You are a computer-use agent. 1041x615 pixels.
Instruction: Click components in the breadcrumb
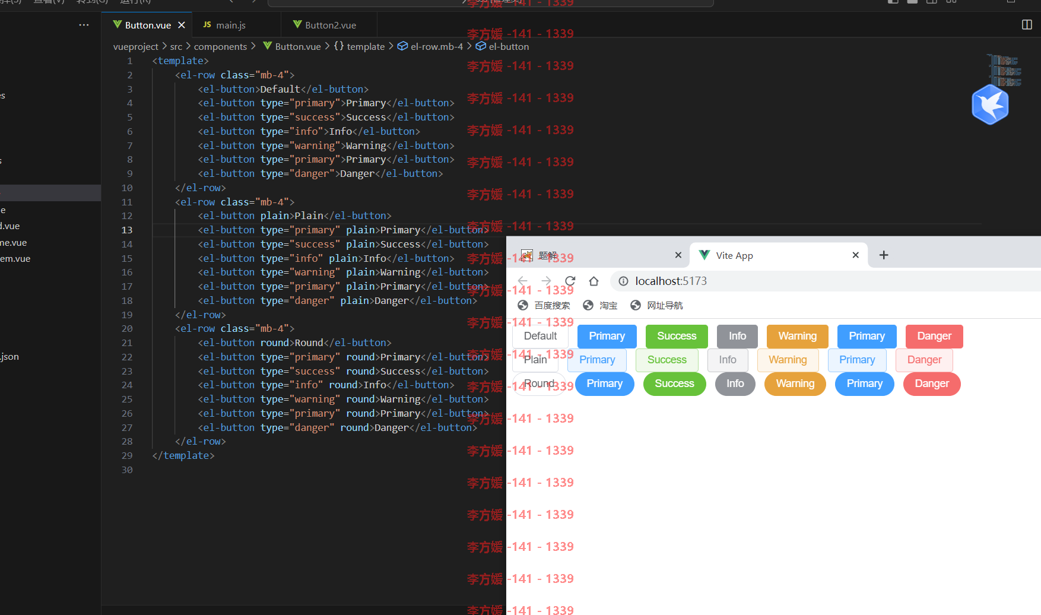pyautogui.click(x=220, y=46)
